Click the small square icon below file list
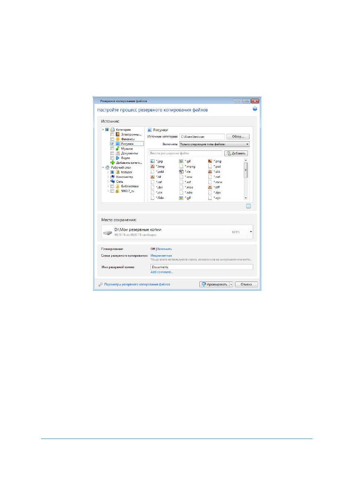The image size is (354, 501). click(x=249, y=206)
